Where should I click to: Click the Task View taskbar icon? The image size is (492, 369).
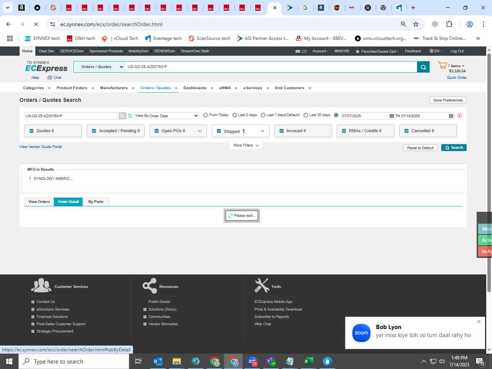point(138,361)
